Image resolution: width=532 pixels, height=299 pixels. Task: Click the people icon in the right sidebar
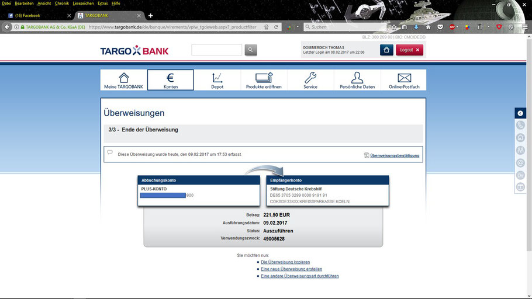520,150
